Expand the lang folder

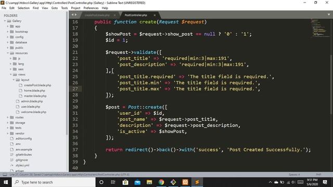click(10, 64)
